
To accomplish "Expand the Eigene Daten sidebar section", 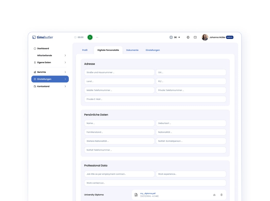I will 65,62.
